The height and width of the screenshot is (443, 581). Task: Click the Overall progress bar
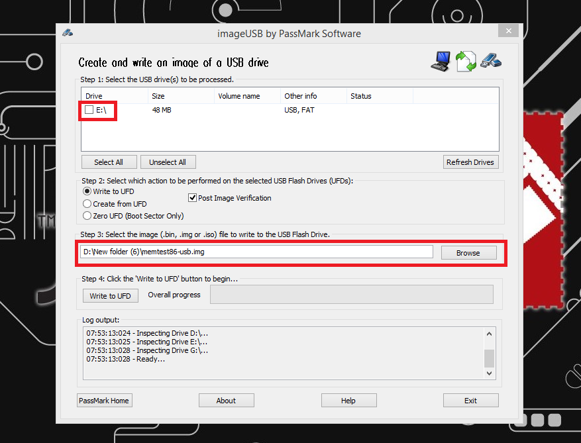352,295
